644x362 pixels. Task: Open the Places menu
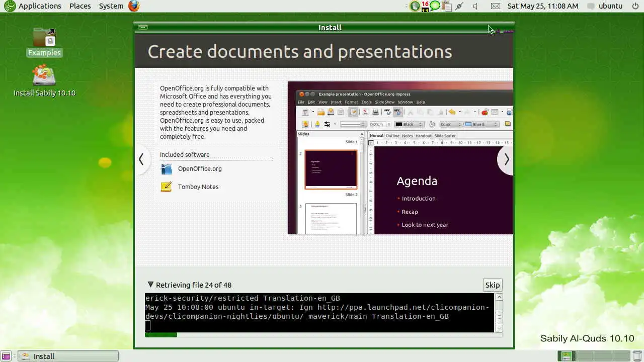click(80, 6)
